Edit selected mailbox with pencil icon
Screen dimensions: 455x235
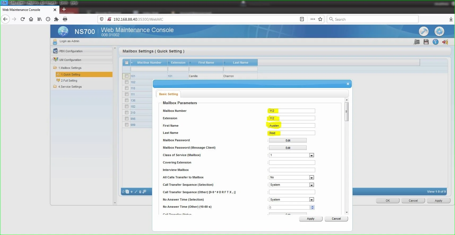[136, 192]
